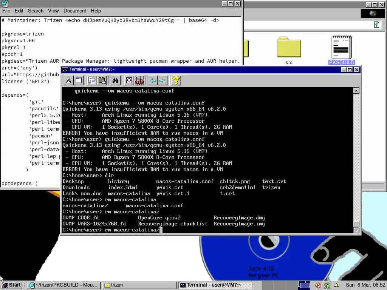Screen dimensions: 387x290
Task: Click the 'pkgver=1.66' line in Mousepad
Action: click(18, 40)
